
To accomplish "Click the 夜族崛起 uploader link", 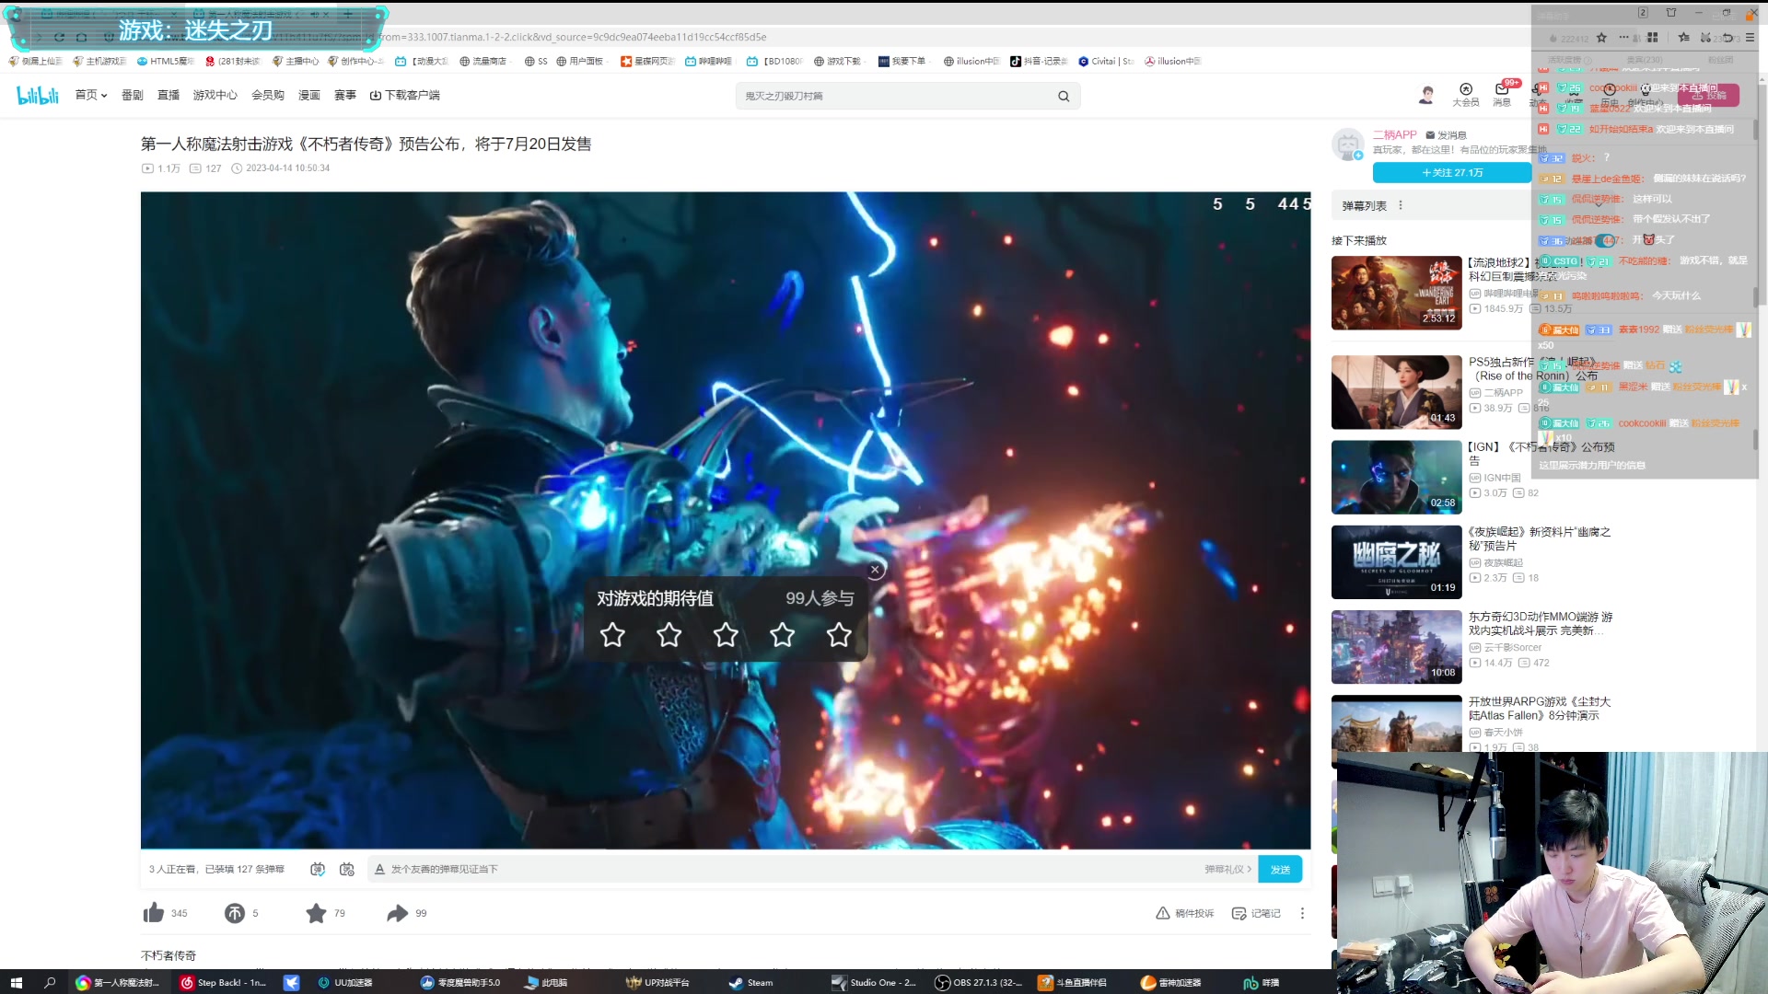I will pos(1503,562).
